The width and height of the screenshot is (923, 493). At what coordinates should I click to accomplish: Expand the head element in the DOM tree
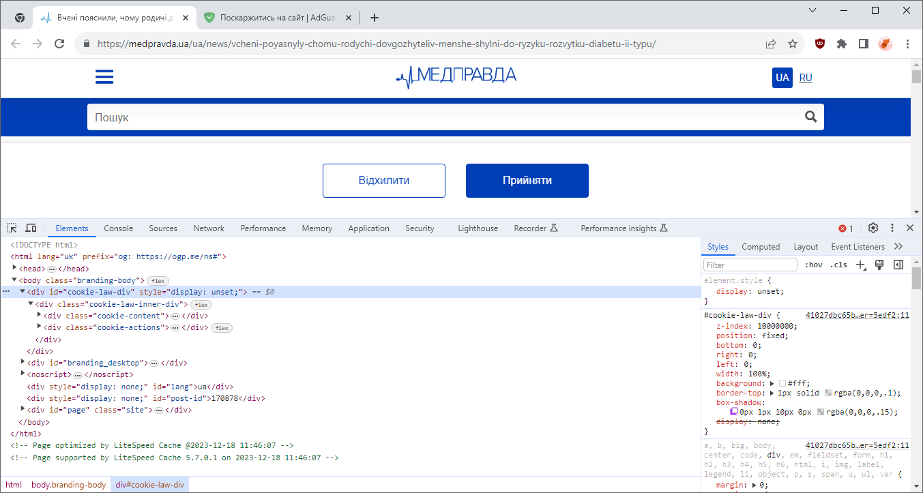click(x=14, y=268)
